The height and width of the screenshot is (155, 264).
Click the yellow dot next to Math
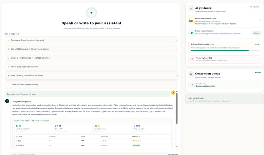click(x=16, y=141)
